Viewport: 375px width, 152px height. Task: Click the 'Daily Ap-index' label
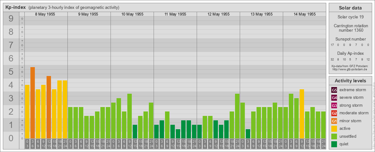tap(350, 53)
